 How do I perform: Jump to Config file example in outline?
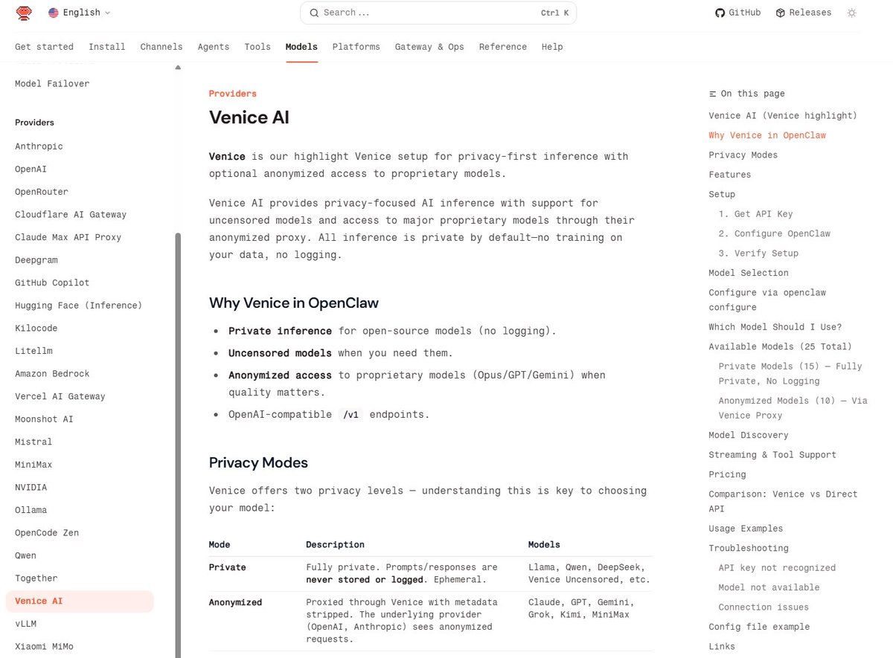click(x=759, y=627)
